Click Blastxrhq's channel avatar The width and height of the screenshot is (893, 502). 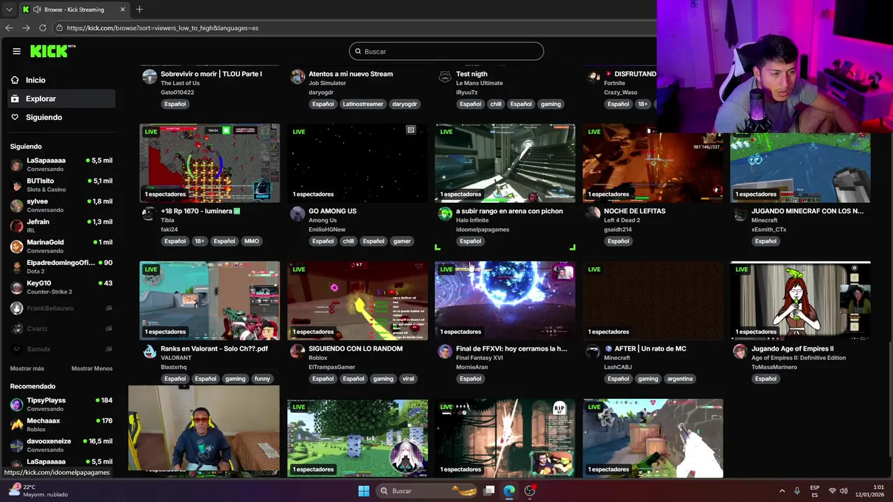tap(149, 351)
